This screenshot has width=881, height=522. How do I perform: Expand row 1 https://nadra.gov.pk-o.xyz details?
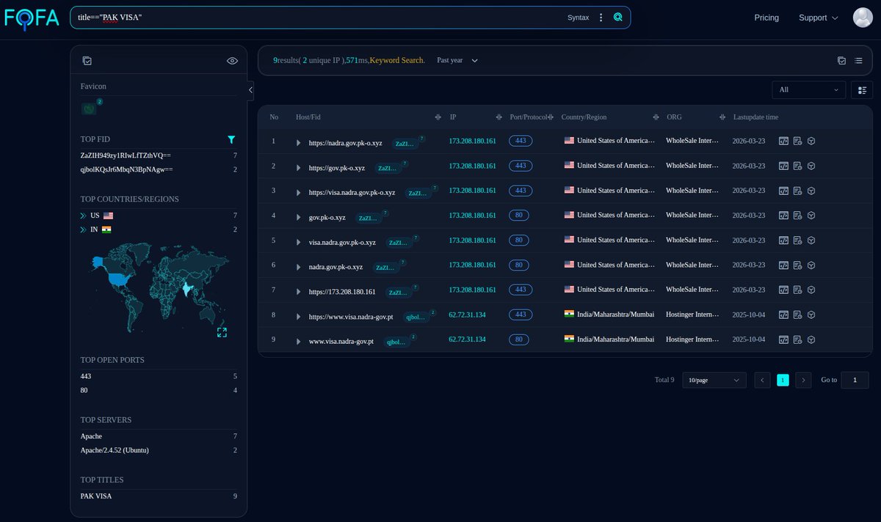coord(298,142)
